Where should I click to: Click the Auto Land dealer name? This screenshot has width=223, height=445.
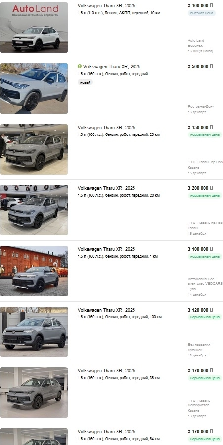(x=196, y=41)
